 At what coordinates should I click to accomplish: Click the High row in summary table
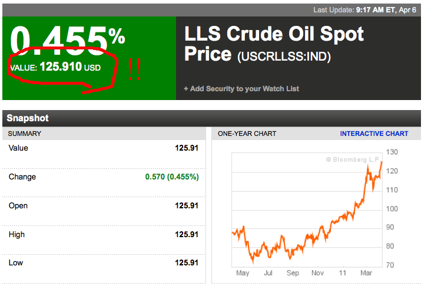click(104, 234)
